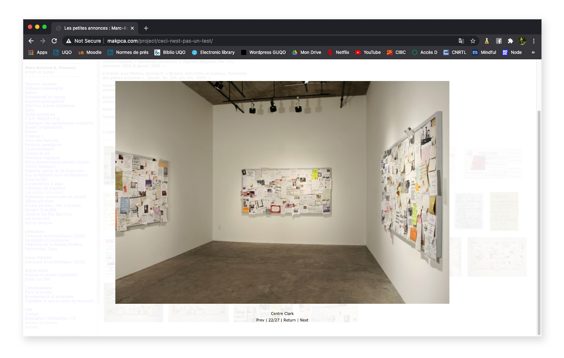The height and width of the screenshot is (358, 564).
Task: Select the Les petites annonces tab
Action: (x=95, y=28)
